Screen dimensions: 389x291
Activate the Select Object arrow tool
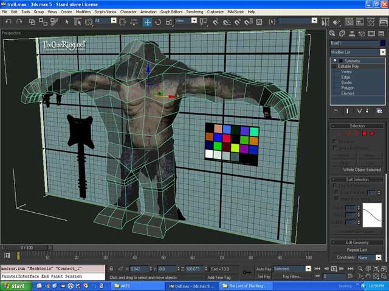(x=67, y=22)
